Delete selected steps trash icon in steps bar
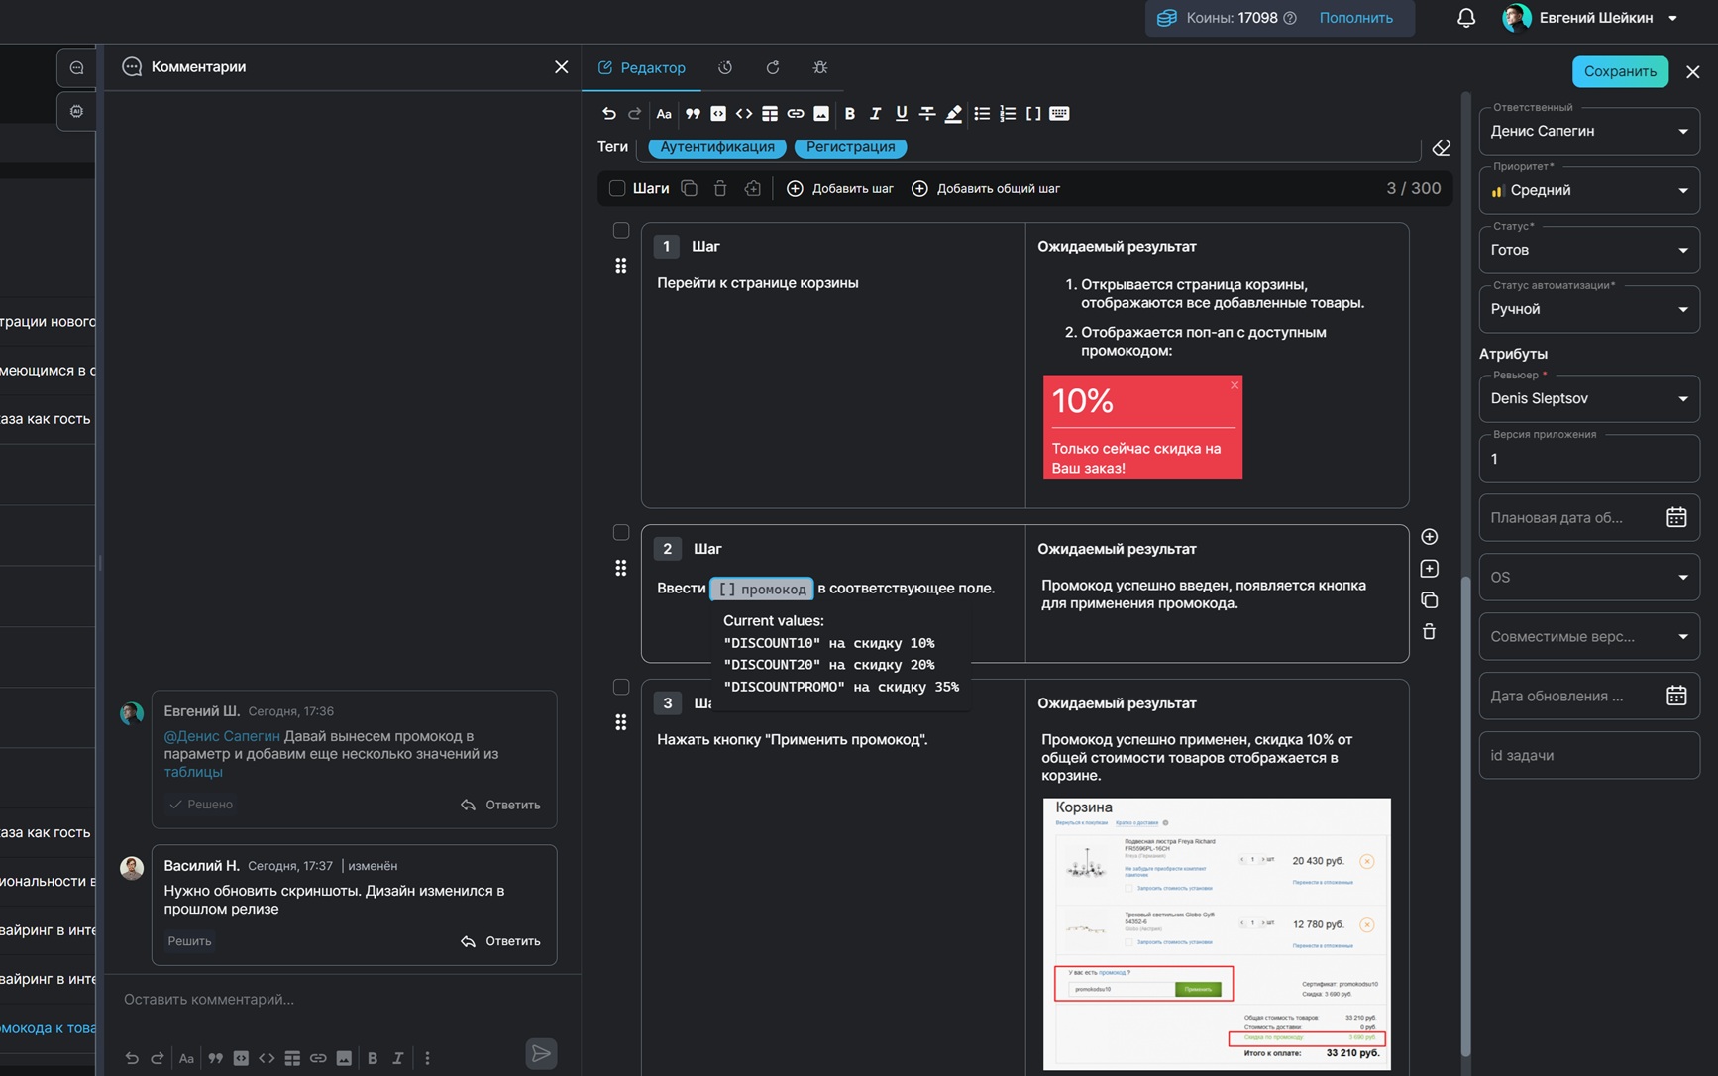 [720, 188]
